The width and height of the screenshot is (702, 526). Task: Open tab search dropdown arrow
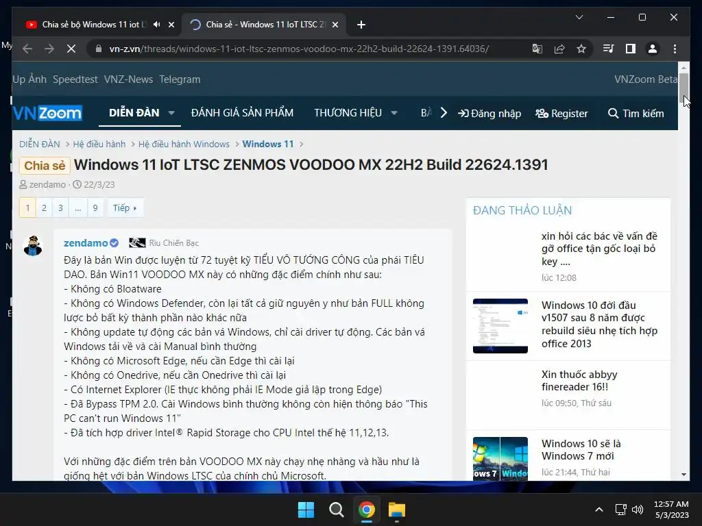(579, 17)
